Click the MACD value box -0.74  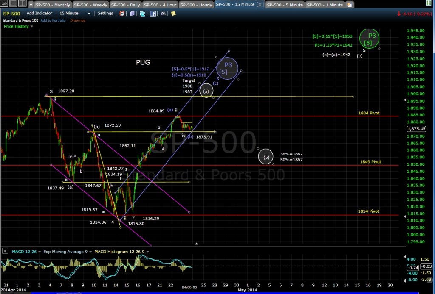pyautogui.click(x=412, y=267)
